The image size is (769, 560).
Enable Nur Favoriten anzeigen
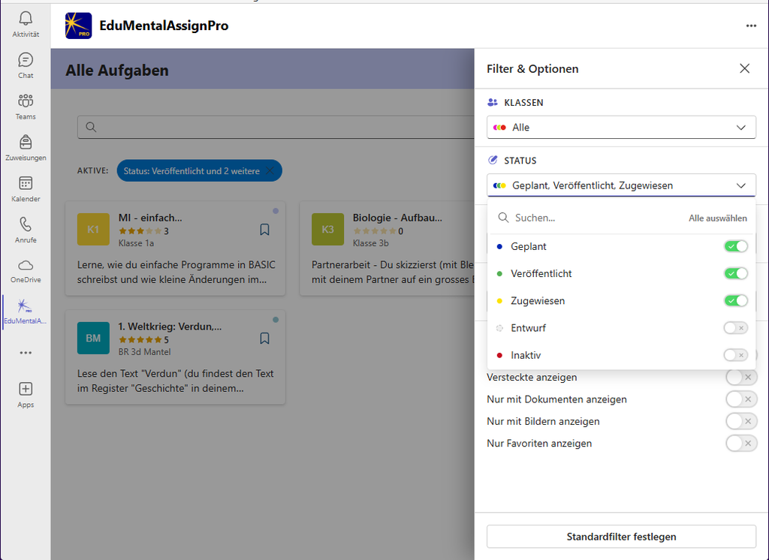click(741, 444)
